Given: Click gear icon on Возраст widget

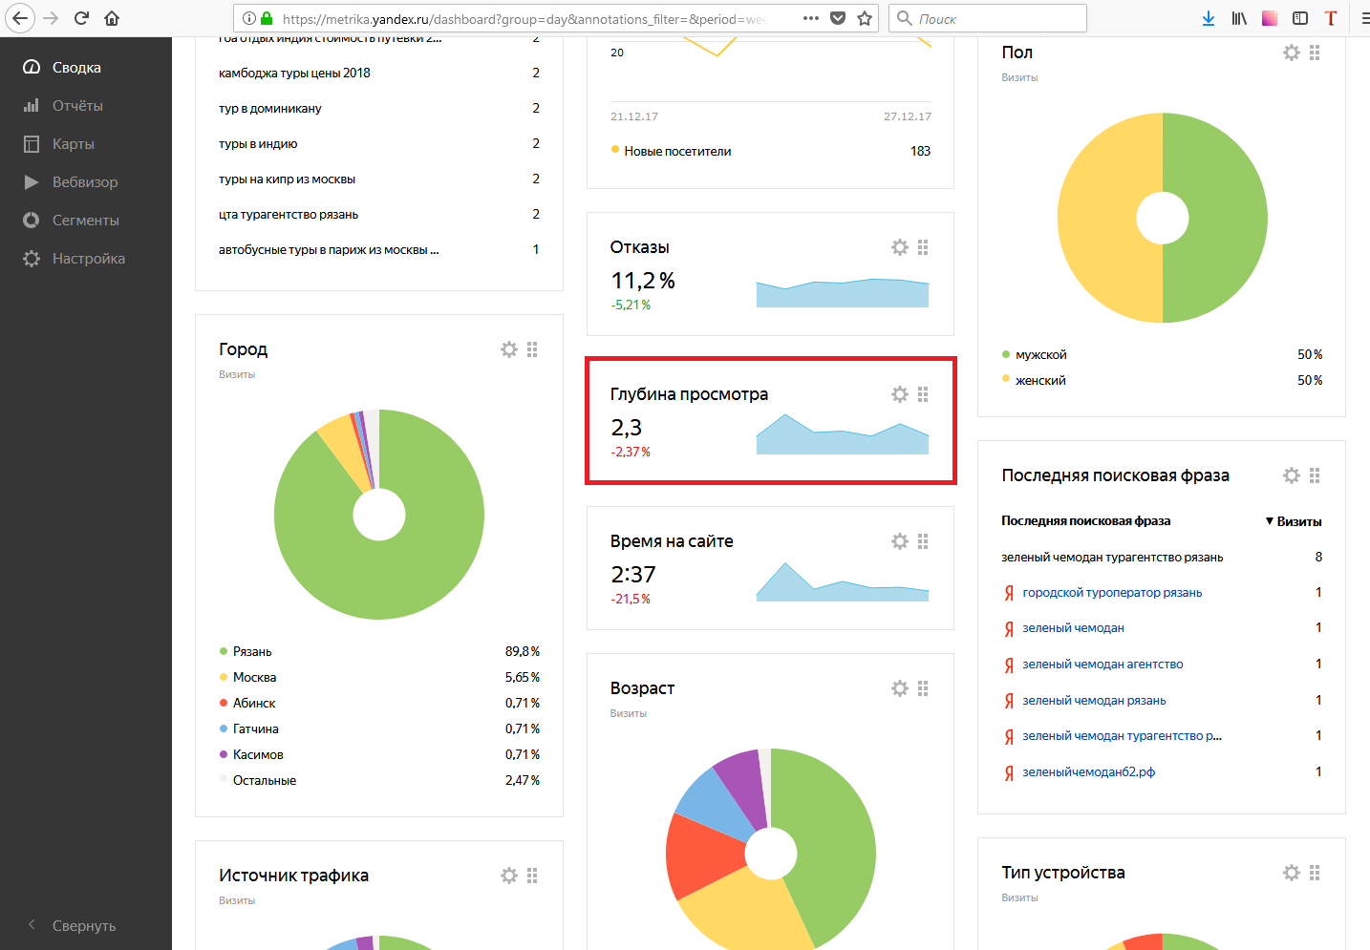Looking at the screenshot, I should [900, 688].
